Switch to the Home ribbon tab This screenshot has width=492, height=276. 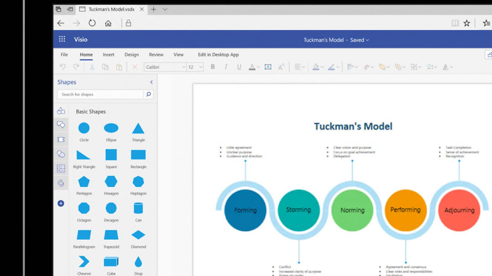[86, 55]
